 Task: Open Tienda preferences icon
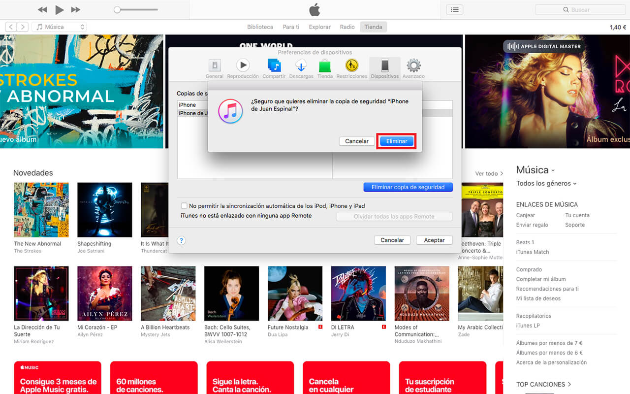(x=325, y=68)
